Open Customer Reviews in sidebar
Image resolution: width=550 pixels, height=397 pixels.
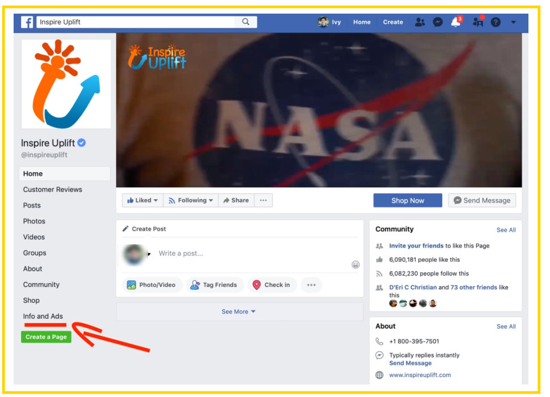coord(53,189)
